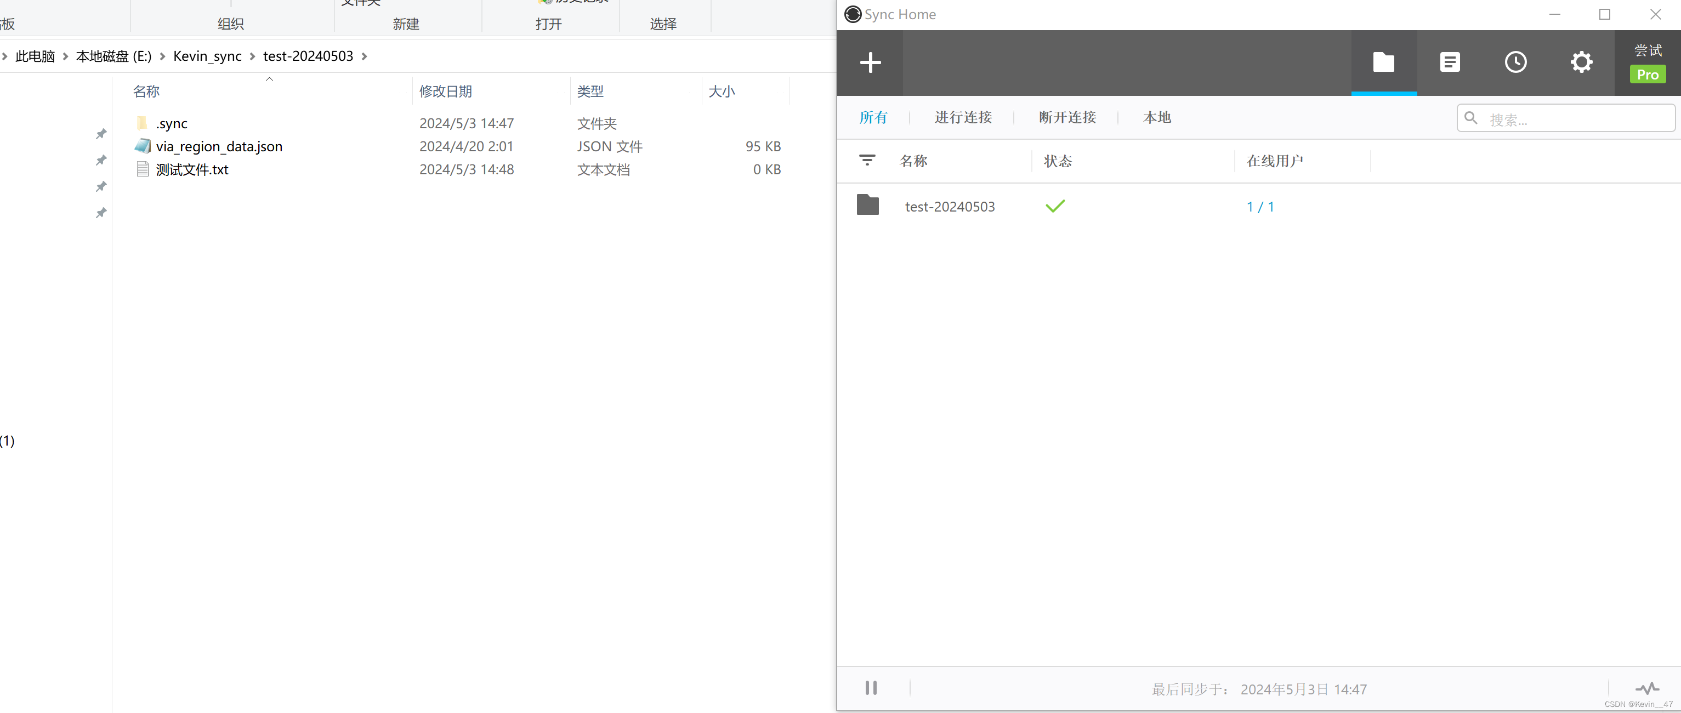This screenshot has height=713, width=1681.
Task: Open the history log list icon
Action: (x=1449, y=62)
